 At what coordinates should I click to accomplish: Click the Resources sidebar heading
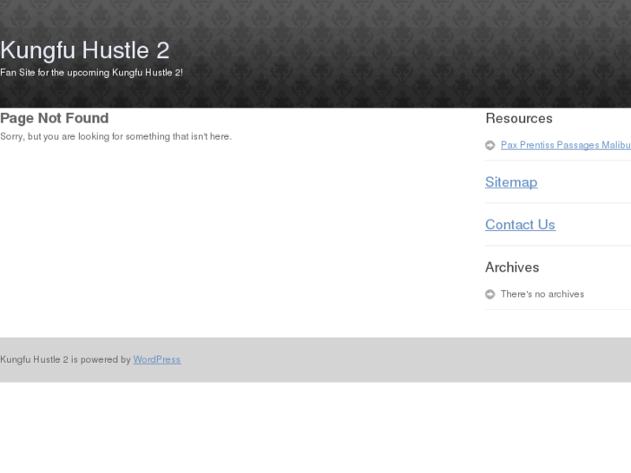519,118
